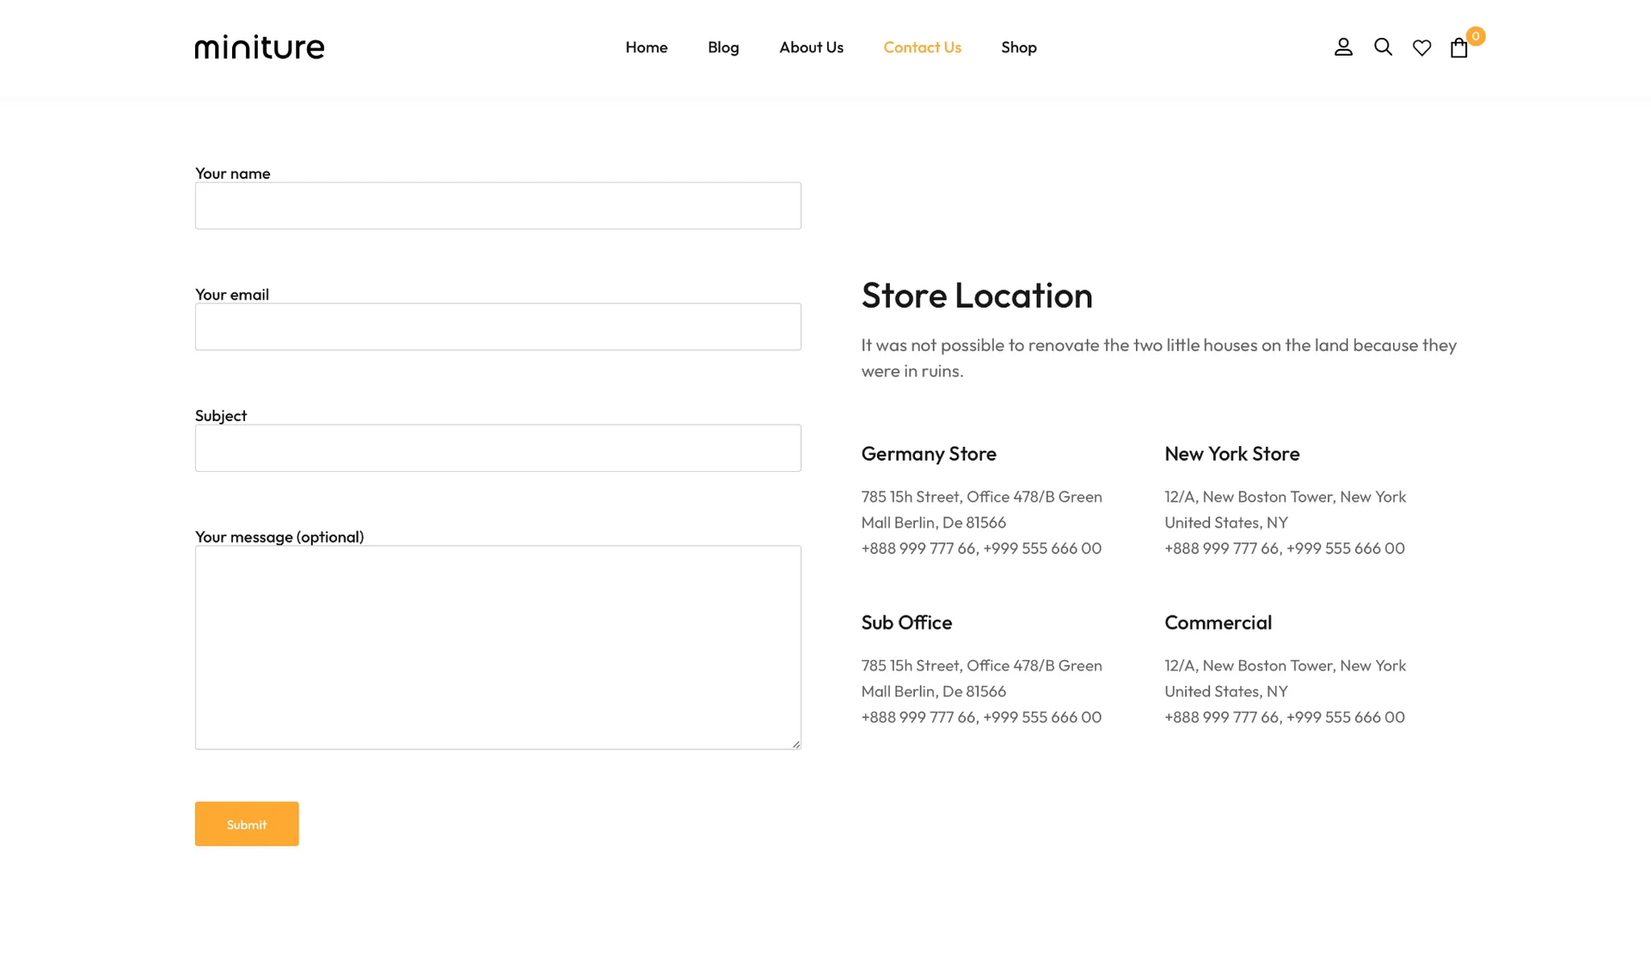
Task: Click into the Your email field
Action: tap(498, 327)
